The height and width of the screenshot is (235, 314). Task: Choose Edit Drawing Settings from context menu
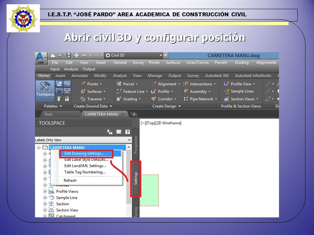pos(84,153)
